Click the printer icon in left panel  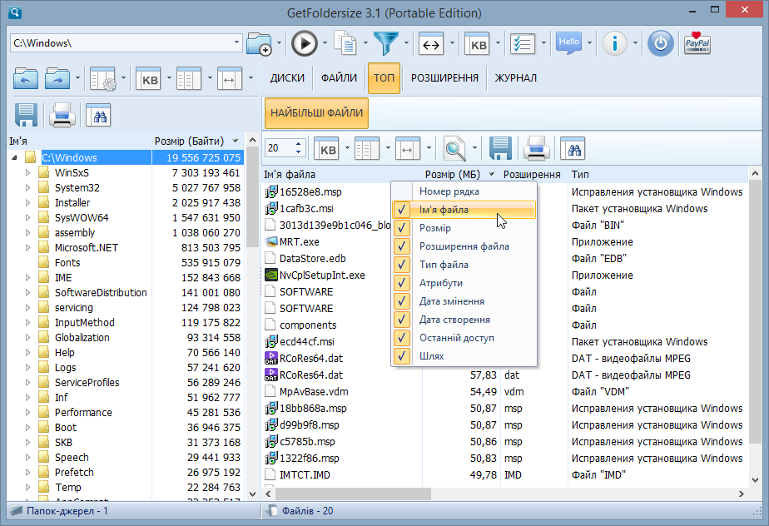click(62, 116)
